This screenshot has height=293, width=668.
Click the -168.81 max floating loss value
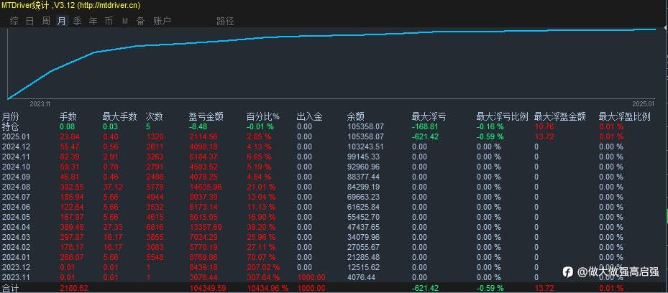[x=425, y=126]
